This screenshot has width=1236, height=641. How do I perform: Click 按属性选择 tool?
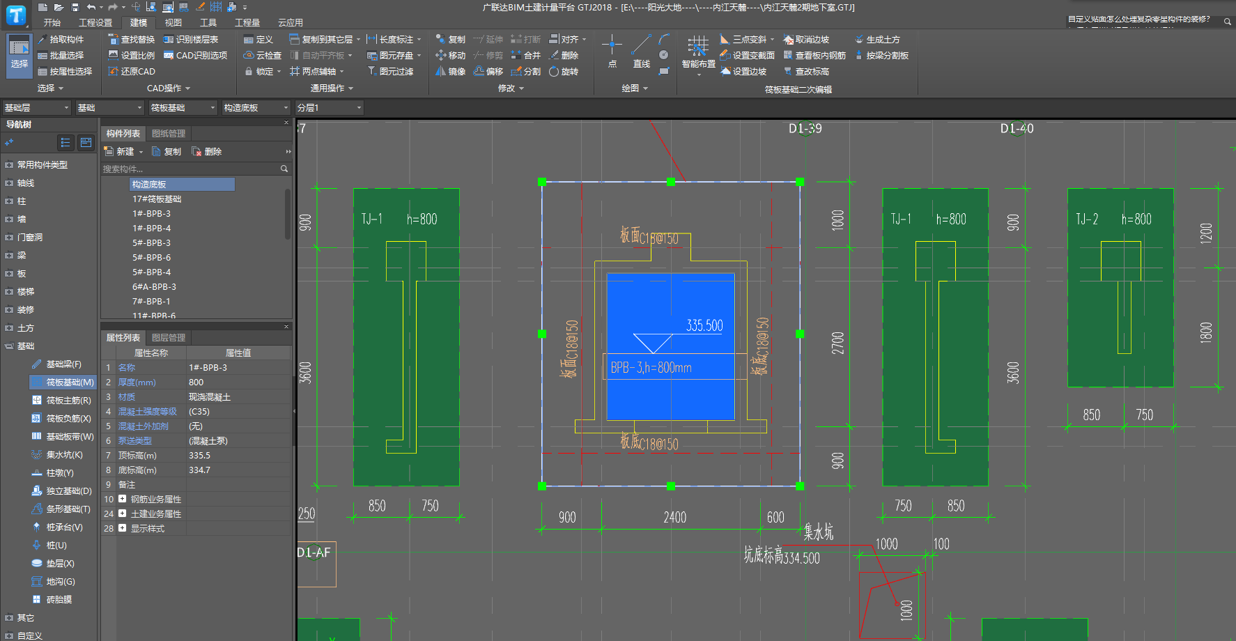tap(65, 72)
